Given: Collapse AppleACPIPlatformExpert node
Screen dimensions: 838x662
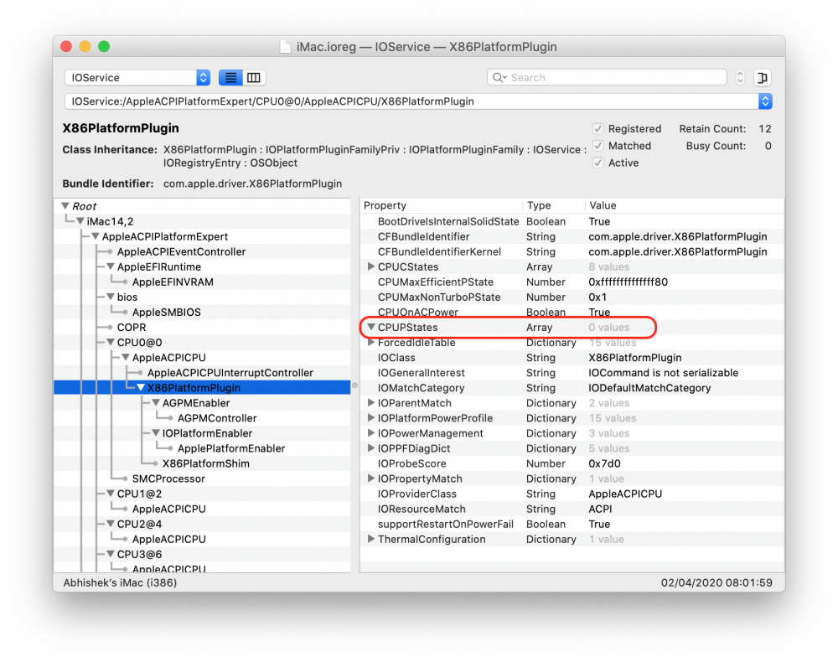Looking at the screenshot, I should click(96, 236).
